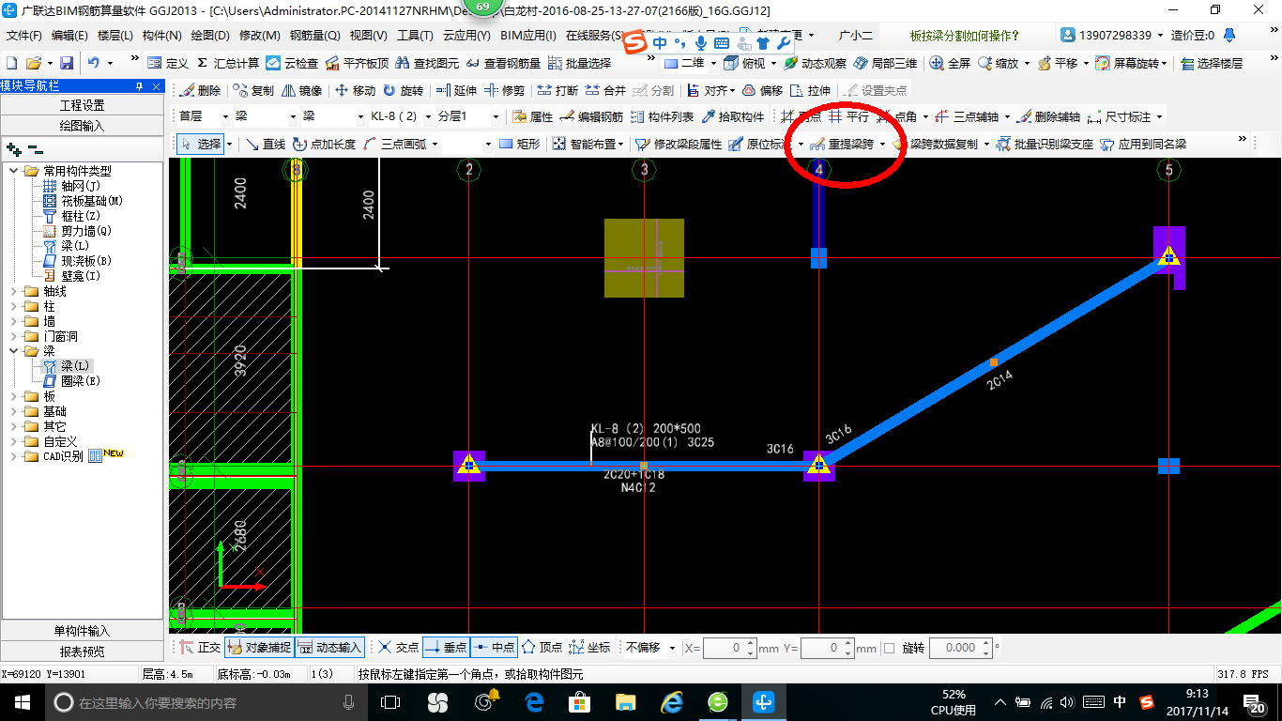Select the 延伸 extend tool
This screenshot has height=721, width=1282.
[x=456, y=91]
